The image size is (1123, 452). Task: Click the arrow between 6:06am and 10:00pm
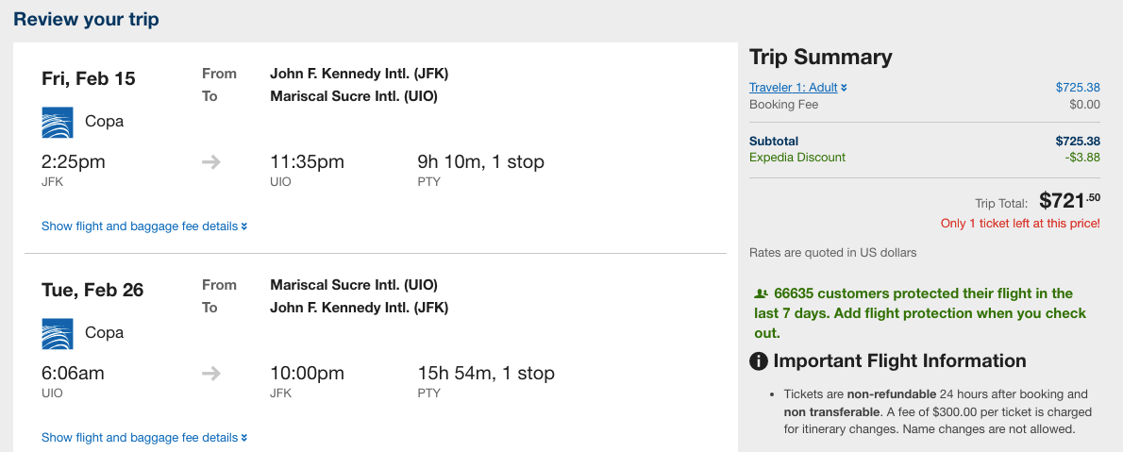pyautogui.click(x=211, y=374)
